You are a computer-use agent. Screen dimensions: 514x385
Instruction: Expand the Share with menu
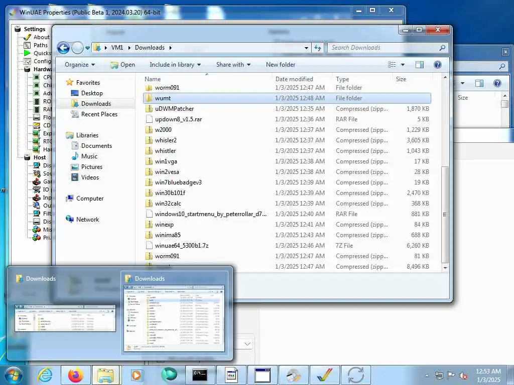[x=233, y=65]
